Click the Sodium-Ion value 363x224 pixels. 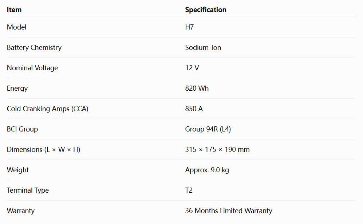(203, 47)
